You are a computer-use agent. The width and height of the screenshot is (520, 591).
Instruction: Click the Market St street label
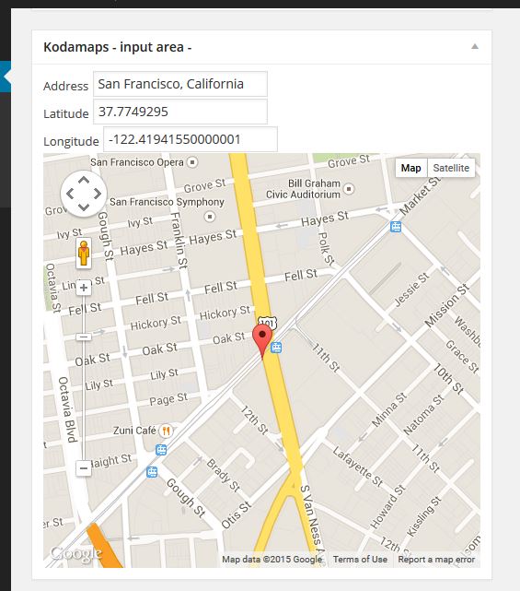pos(419,196)
